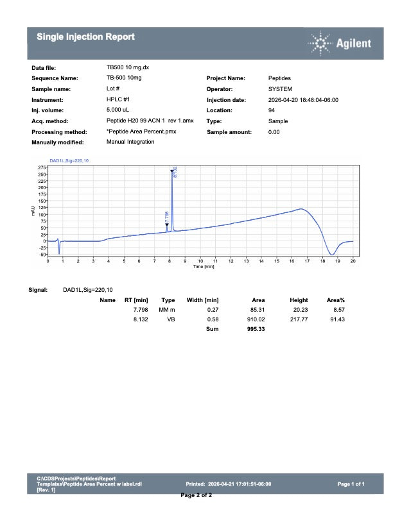Image resolution: width=393 pixels, height=508 pixels.
Task: Click instrument value 'HPLC #1'
Action: [x=118, y=99]
